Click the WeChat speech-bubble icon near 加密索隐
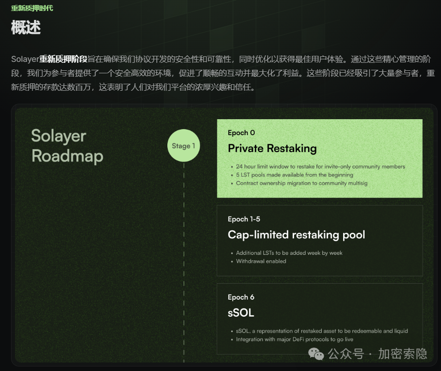This screenshot has height=371, width=441. [x=315, y=354]
